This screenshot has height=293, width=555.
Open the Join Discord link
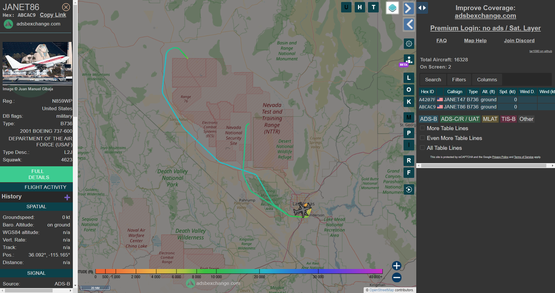pyautogui.click(x=519, y=40)
